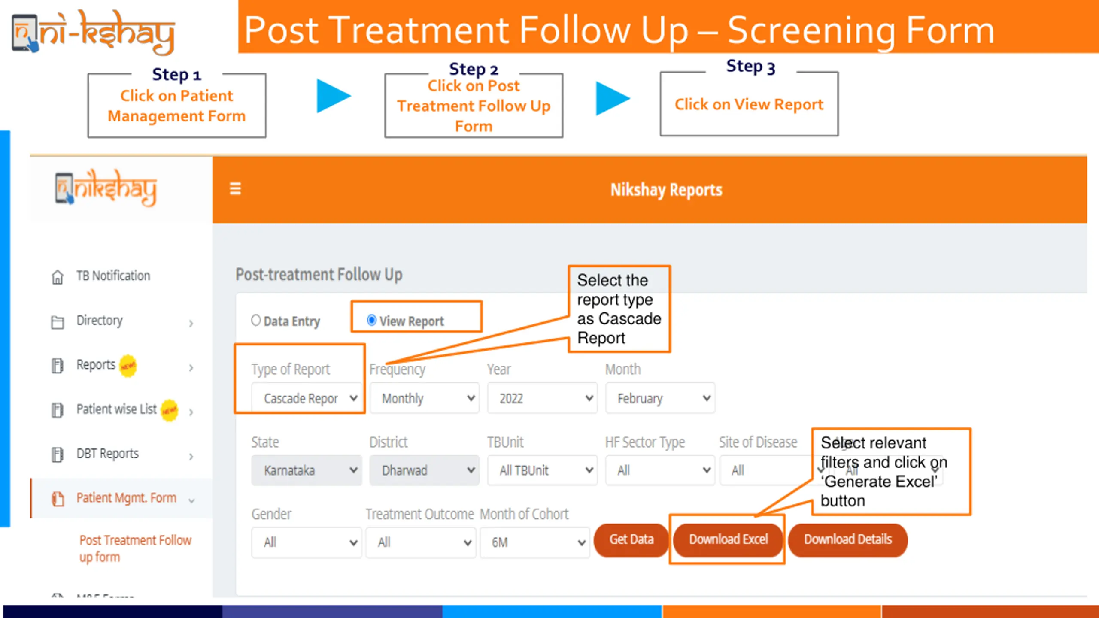Expand the Reports menu chevron
The image size is (1099, 618).
pos(191,367)
